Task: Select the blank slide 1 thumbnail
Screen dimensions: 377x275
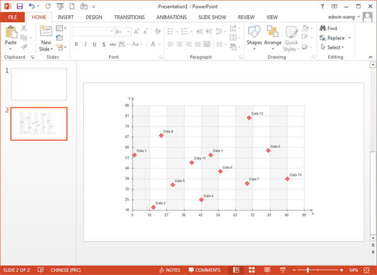Action: pyautogui.click(x=39, y=84)
